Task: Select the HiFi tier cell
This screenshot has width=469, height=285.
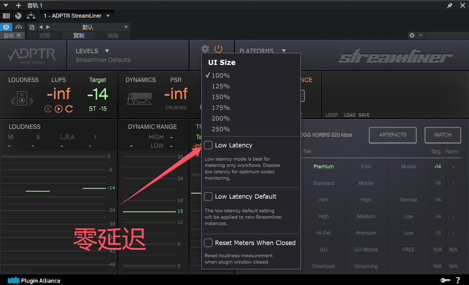Action: point(323,200)
